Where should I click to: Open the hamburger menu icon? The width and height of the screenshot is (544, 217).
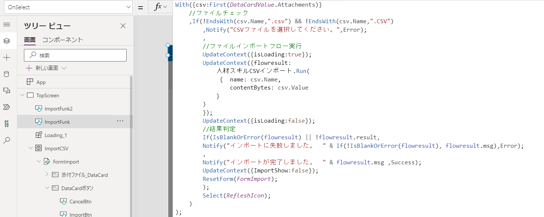pyautogui.click(x=7, y=24)
